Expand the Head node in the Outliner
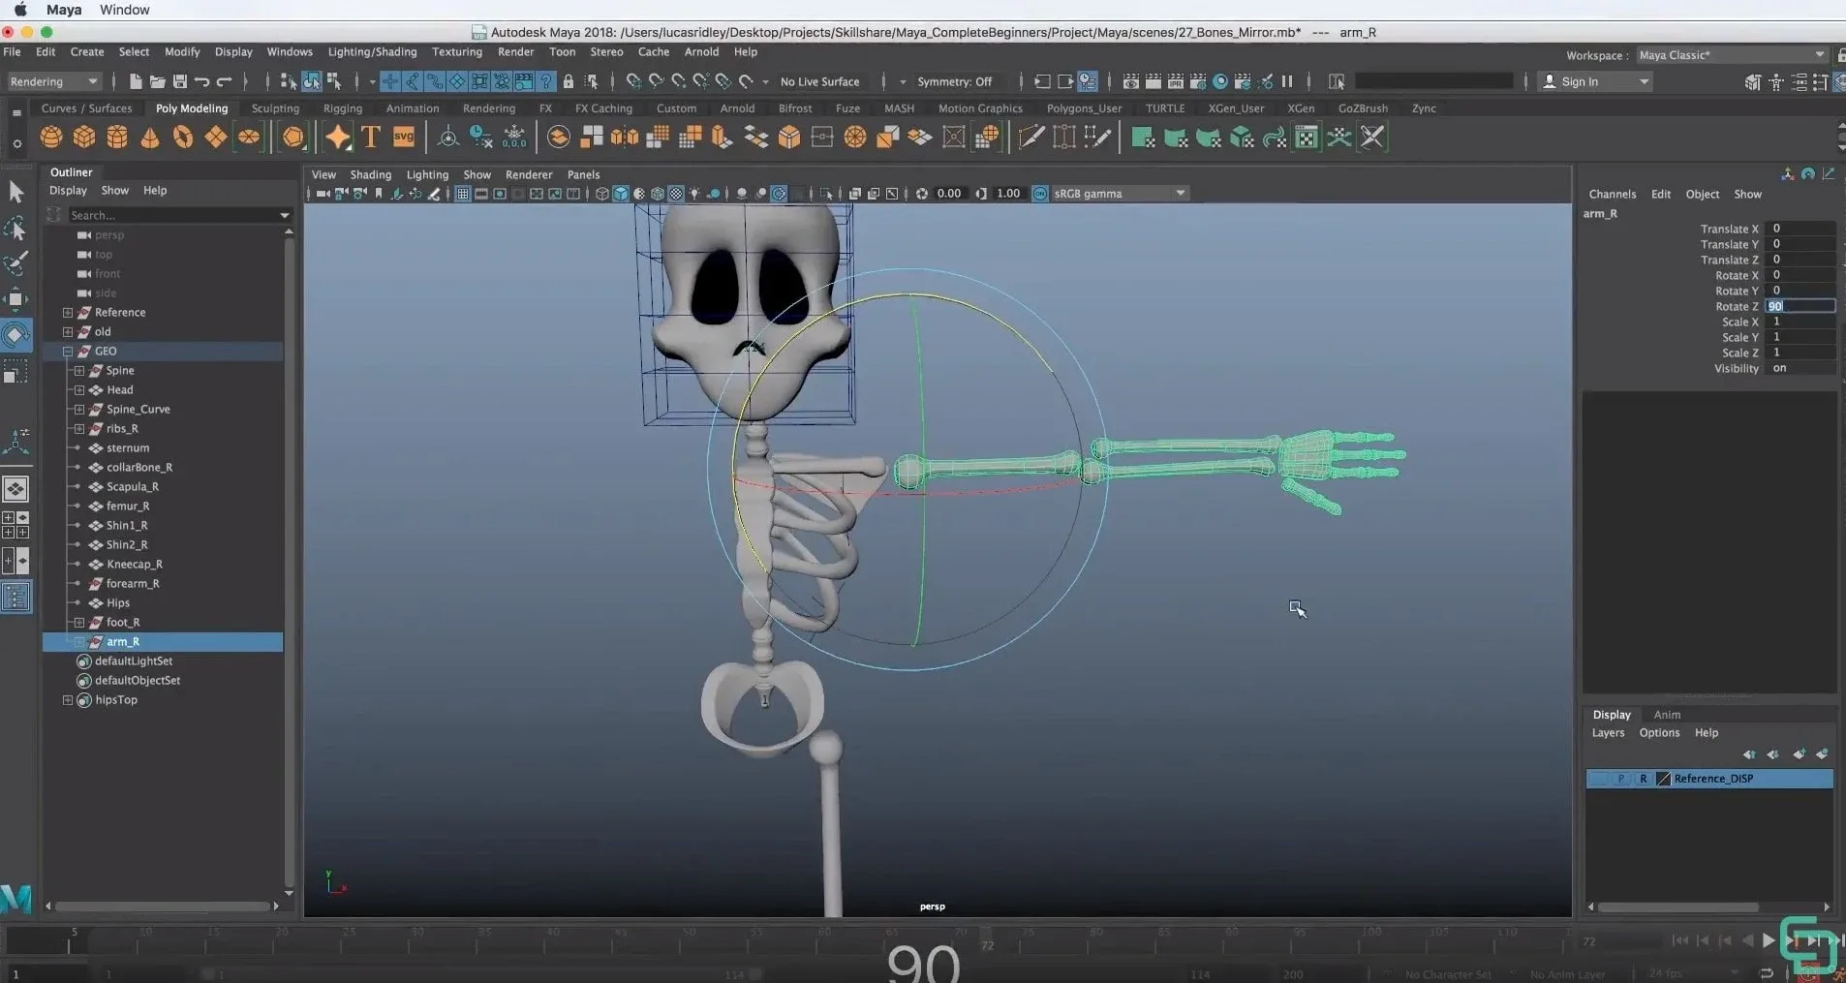 pyautogui.click(x=79, y=389)
